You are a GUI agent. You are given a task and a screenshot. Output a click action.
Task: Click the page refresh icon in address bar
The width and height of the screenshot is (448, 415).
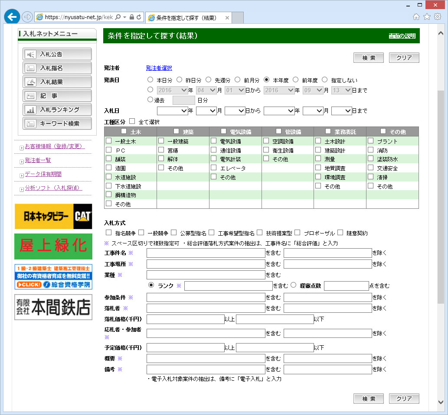pyautogui.click(x=139, y=17)
